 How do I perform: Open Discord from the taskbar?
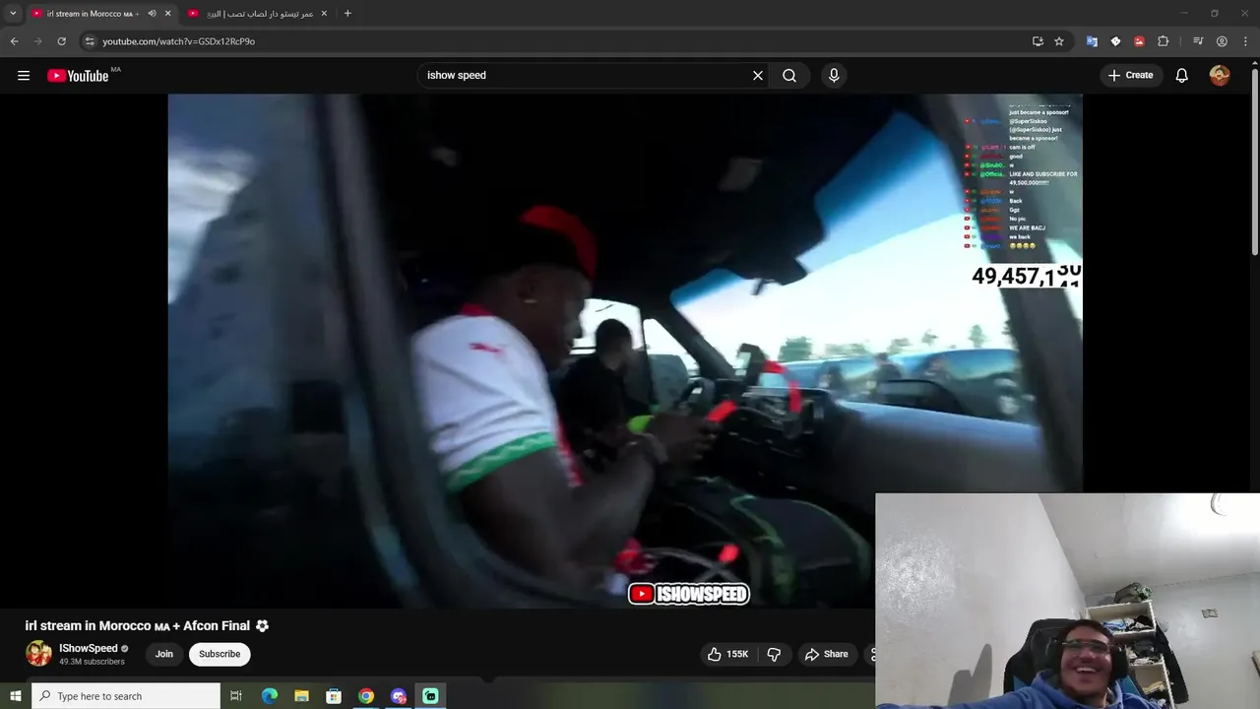point(399,696)
